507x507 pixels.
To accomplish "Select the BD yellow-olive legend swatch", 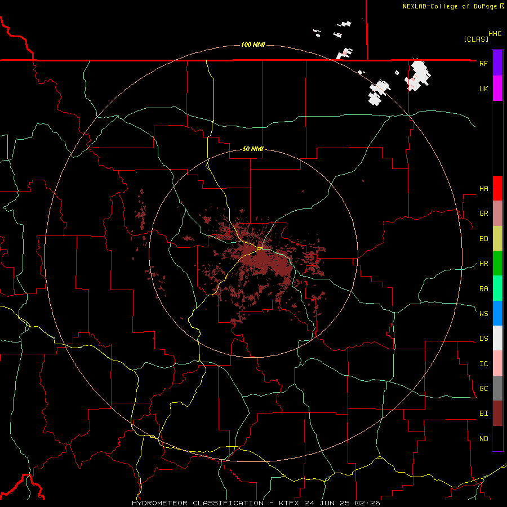I will point(497,239).
